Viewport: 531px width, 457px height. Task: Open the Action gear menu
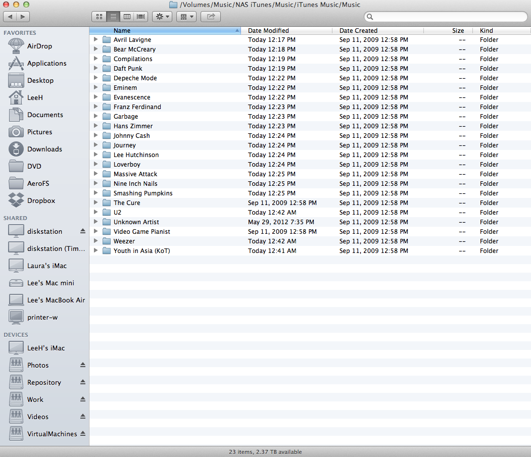162,17
